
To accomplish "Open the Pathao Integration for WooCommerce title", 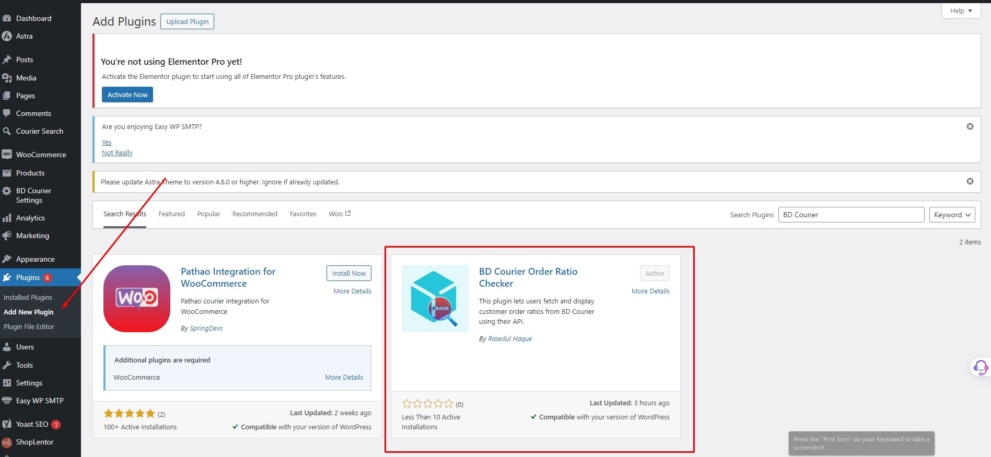I will [x=228, y=277].
